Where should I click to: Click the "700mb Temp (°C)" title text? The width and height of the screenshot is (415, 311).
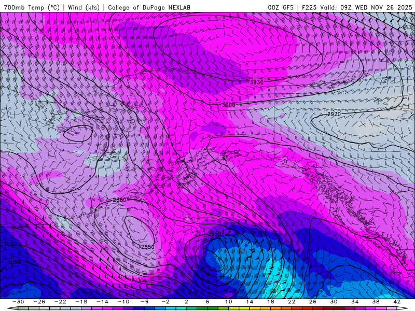tap(32, 8)
